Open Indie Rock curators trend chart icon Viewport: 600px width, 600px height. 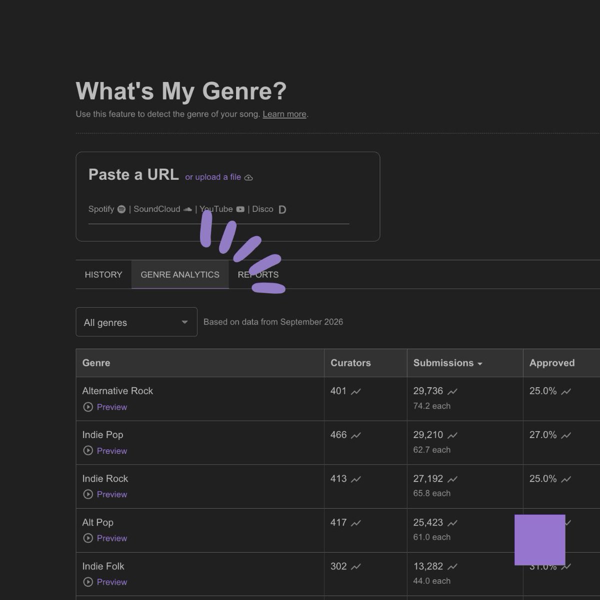point(356,479)
